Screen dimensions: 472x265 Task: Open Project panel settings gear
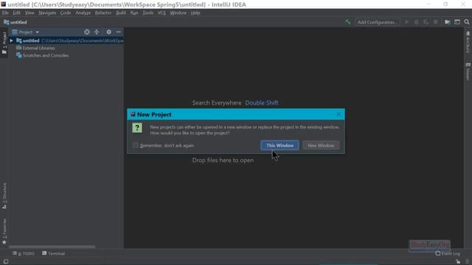click(x=108, y=32)
